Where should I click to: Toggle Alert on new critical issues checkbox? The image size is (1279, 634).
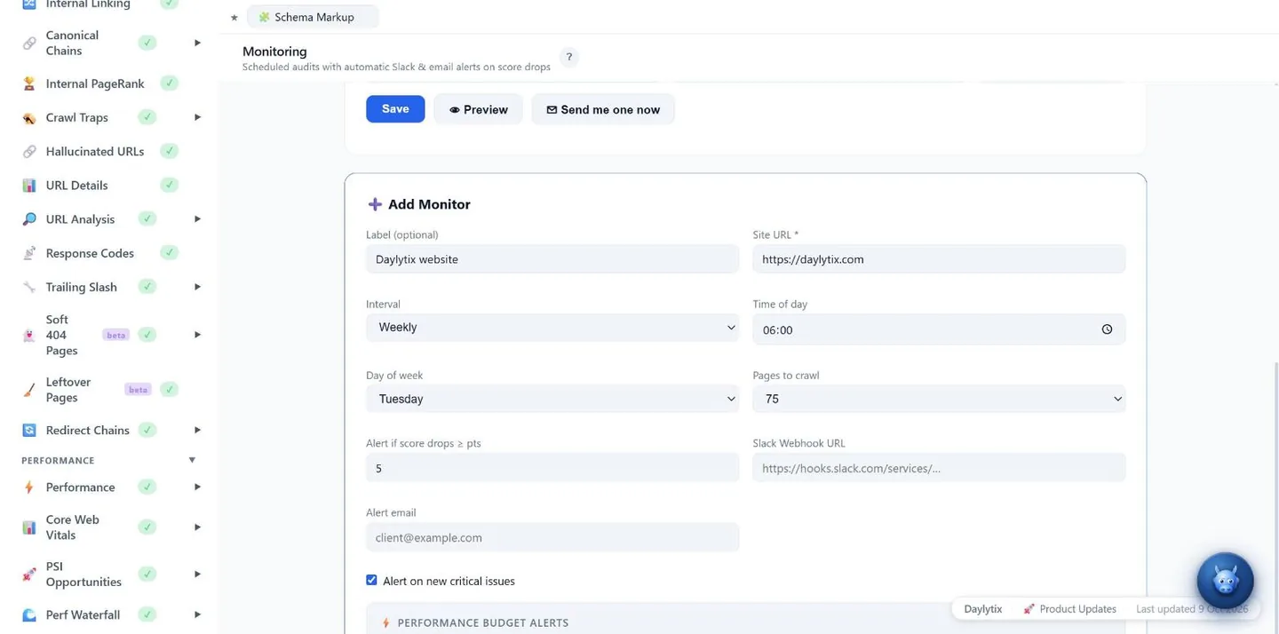(371, 580)
